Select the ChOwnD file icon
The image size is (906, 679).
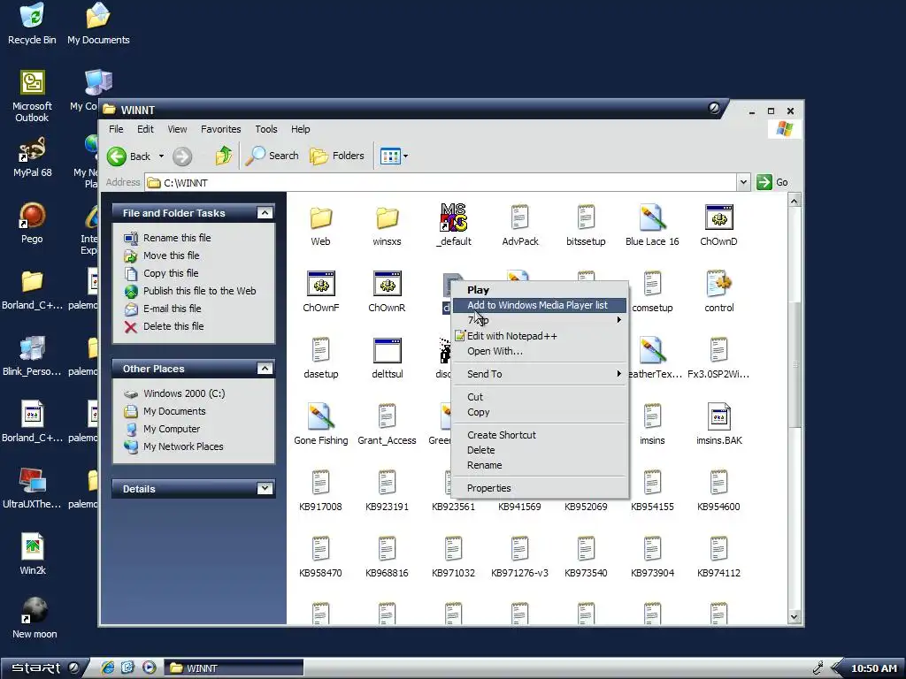[718, 217]
